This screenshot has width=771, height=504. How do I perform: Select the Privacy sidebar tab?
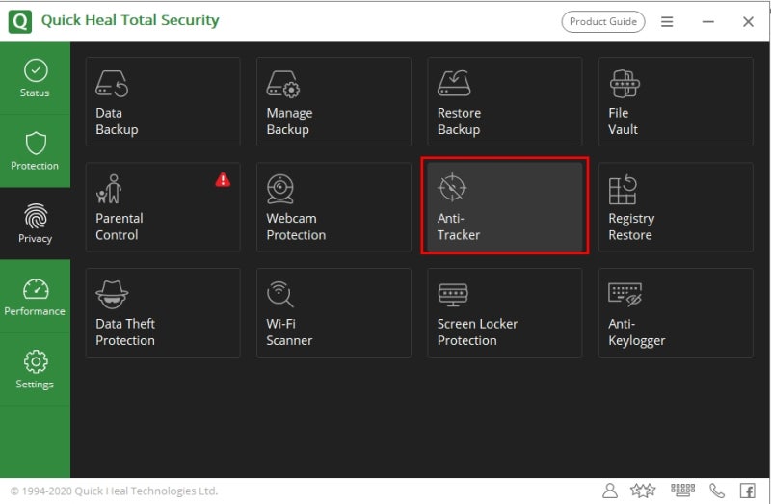click(35, 224)
